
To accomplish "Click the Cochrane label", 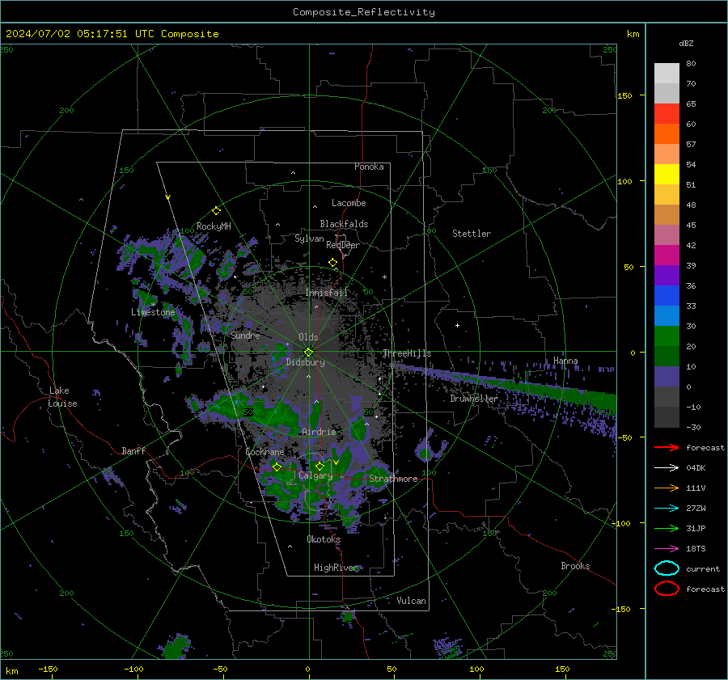I will [x=265, y=452].
